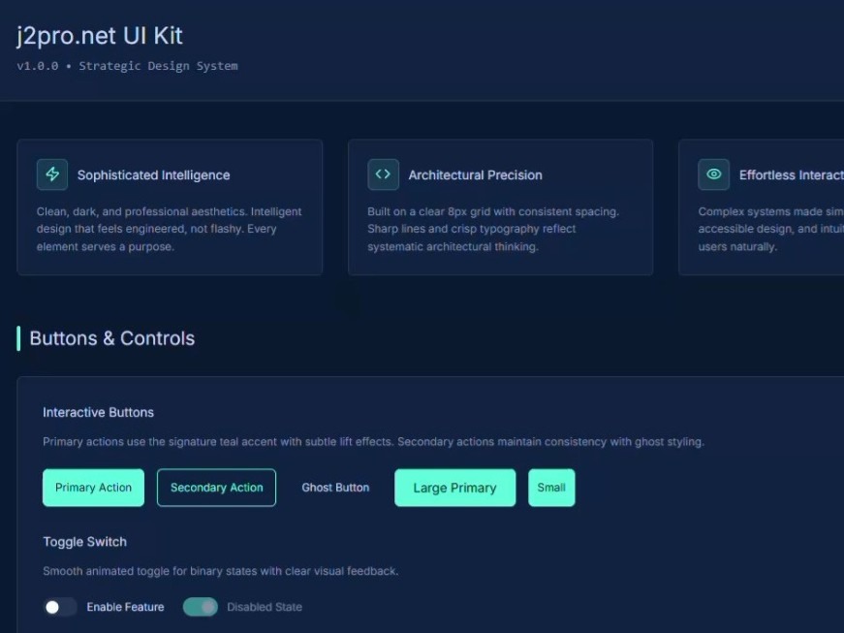Click the 'Complex systems made' card description
This screenshot has height=633, width=844.
(x=770, y=230)
